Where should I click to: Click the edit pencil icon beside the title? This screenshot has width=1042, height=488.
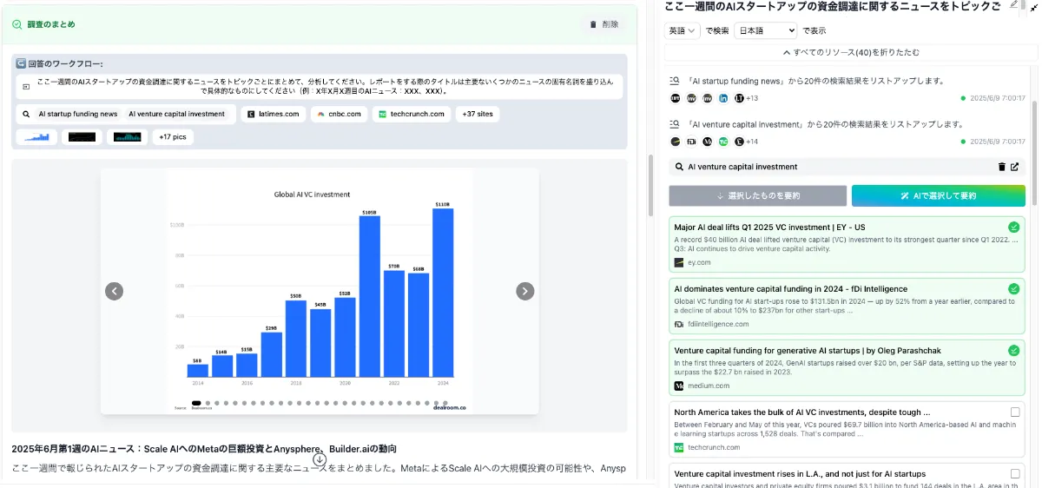click(1014, 4)
